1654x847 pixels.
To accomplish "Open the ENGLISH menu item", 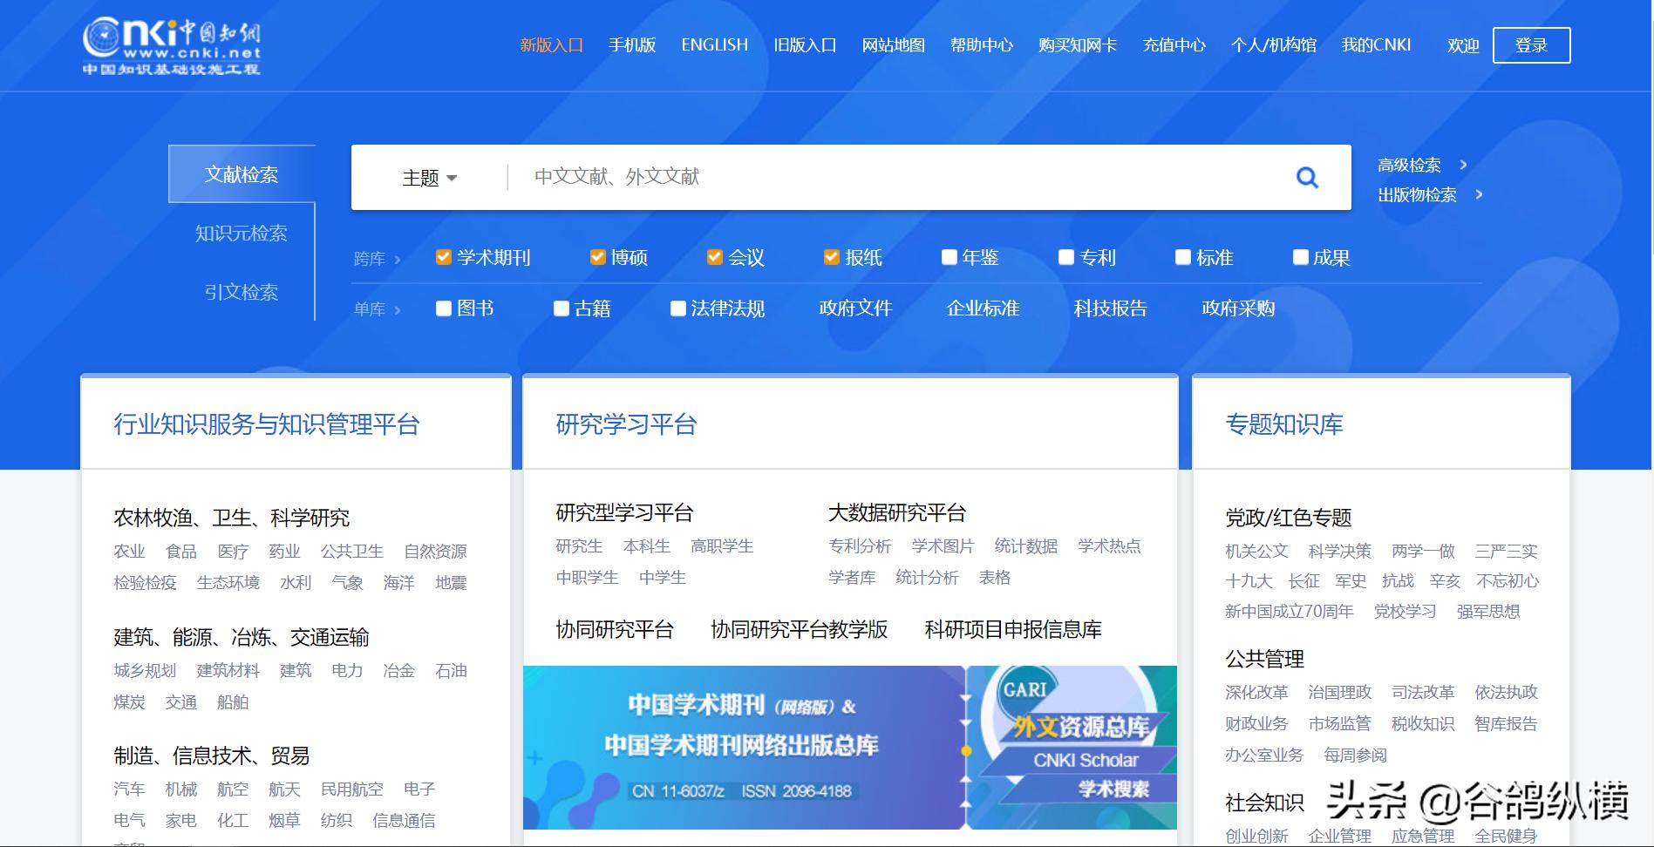I will pyautogui.click(x=715, y=44).
